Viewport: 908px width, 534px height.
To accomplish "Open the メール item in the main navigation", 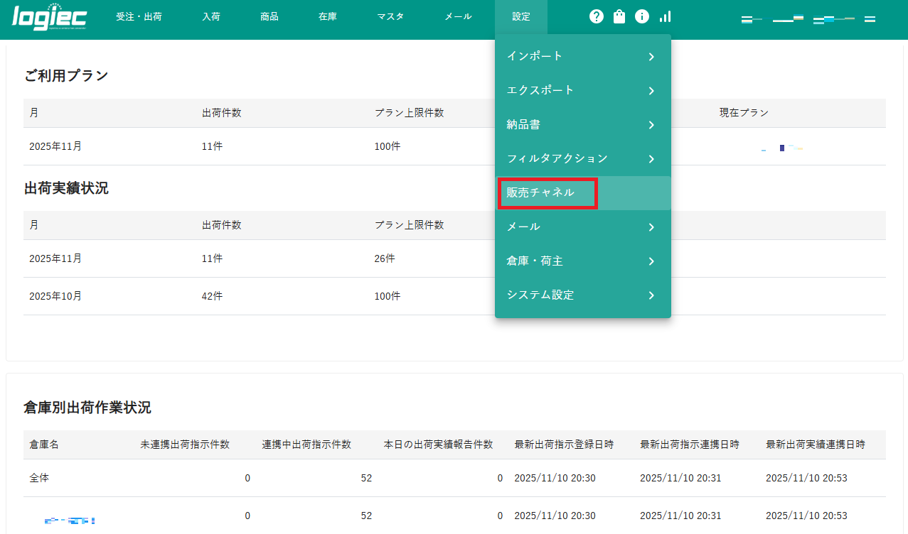I will tap(457, 16).
